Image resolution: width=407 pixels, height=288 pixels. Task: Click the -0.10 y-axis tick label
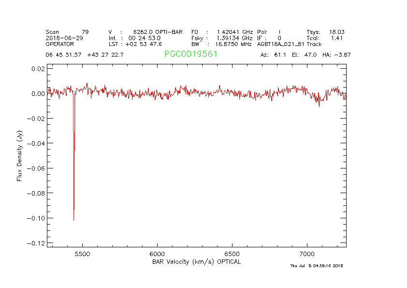[x=37, y=218]
